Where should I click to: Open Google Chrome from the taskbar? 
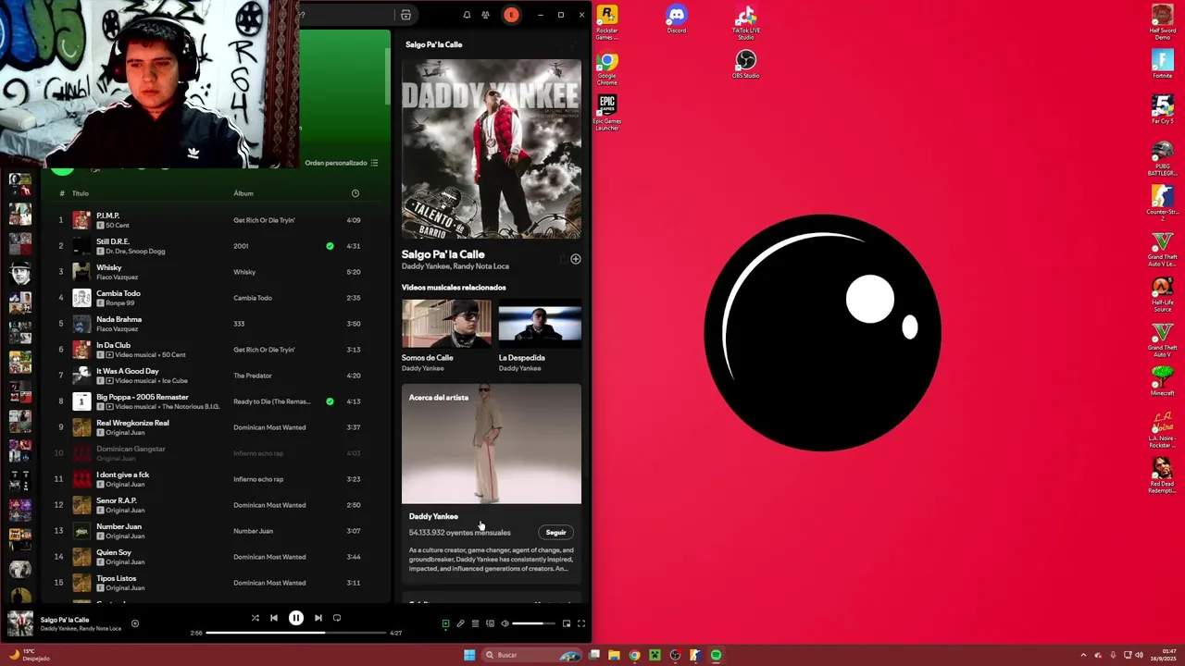pos(634,655)
